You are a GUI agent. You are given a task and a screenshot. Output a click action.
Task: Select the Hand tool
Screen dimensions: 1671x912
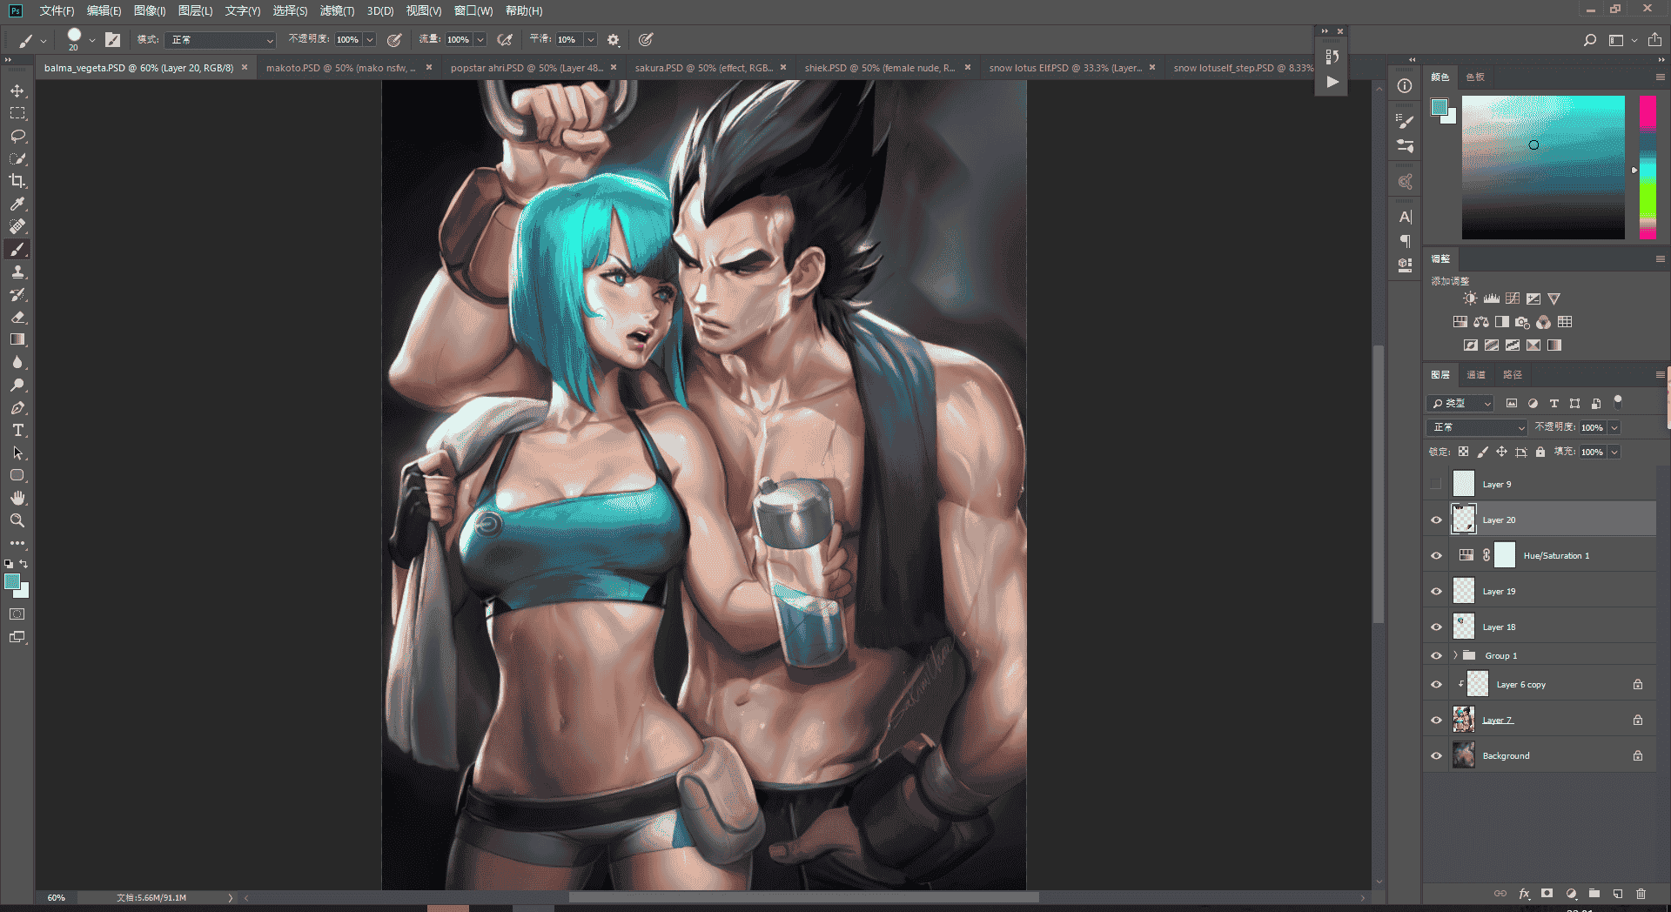point(17,498)
